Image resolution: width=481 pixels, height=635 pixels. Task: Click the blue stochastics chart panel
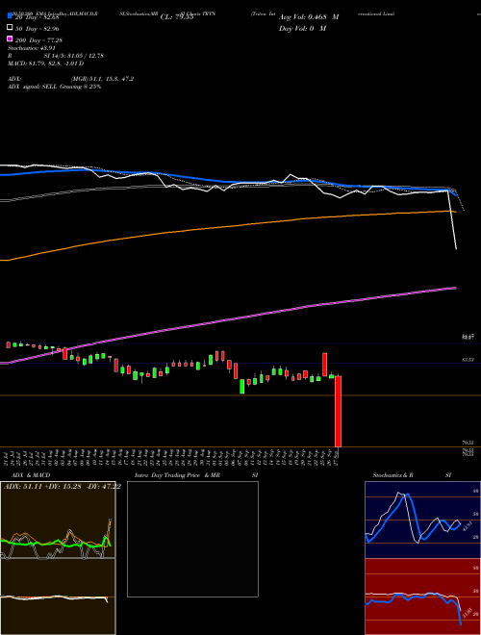(x=422, y=520)
